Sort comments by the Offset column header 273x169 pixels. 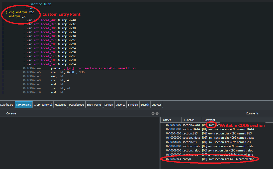[171, 120]
